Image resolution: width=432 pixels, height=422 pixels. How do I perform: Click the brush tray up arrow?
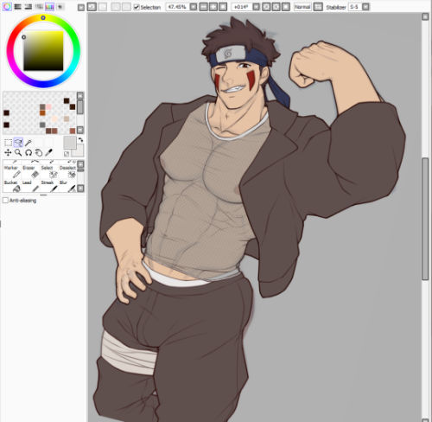point(81,164)
